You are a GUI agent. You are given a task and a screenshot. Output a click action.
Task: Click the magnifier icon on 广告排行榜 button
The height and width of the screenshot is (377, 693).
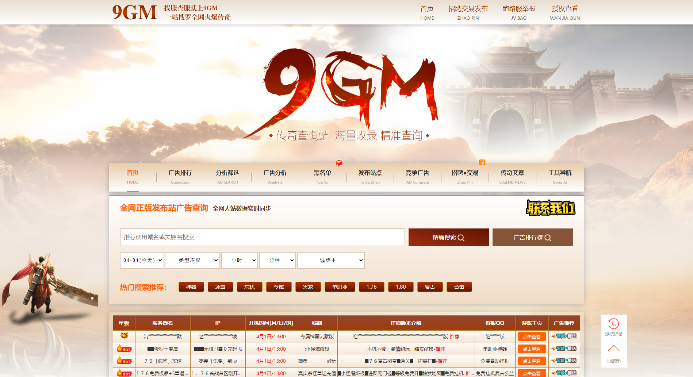tap(549, 237)
